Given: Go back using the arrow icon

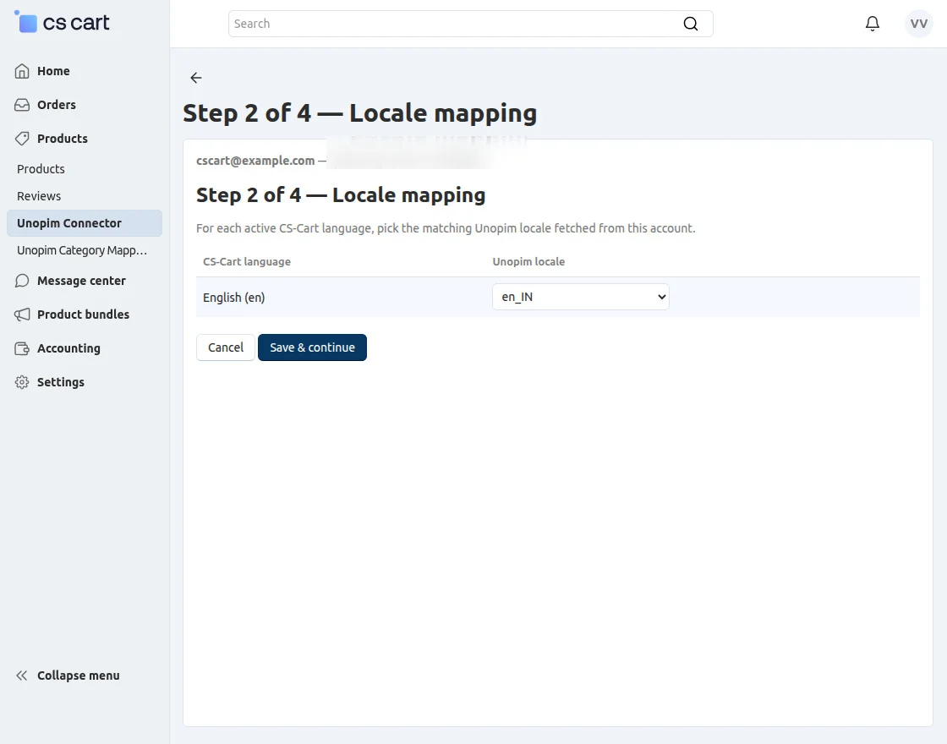Looking at the screenshot, I should (x=195, y=77).
